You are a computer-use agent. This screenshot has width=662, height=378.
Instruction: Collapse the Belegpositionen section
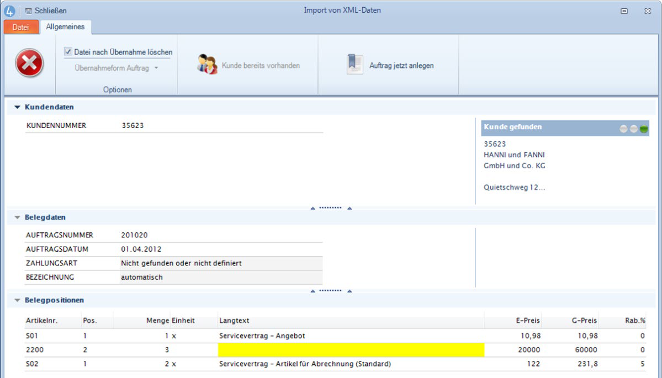pyautogui.click(x=17, y=300)
